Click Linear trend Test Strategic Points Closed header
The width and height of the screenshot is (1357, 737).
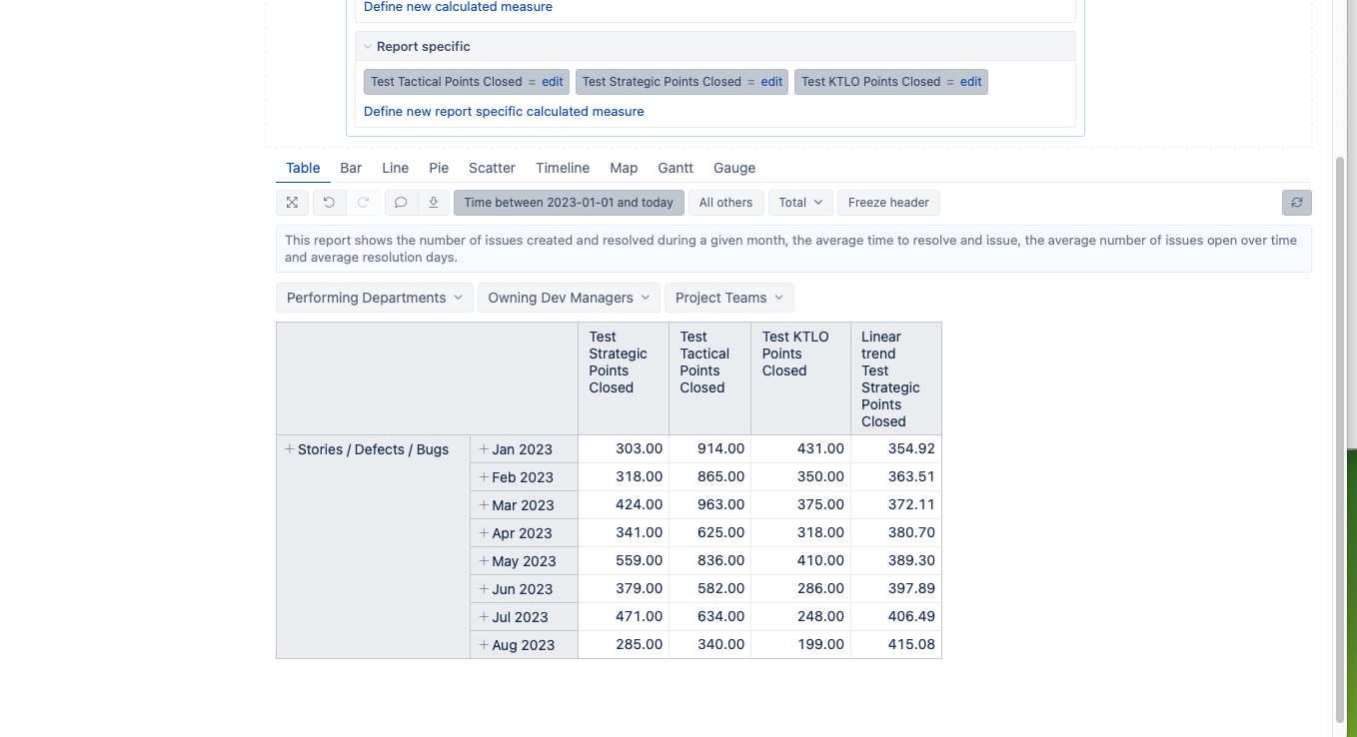coord(896,378)
